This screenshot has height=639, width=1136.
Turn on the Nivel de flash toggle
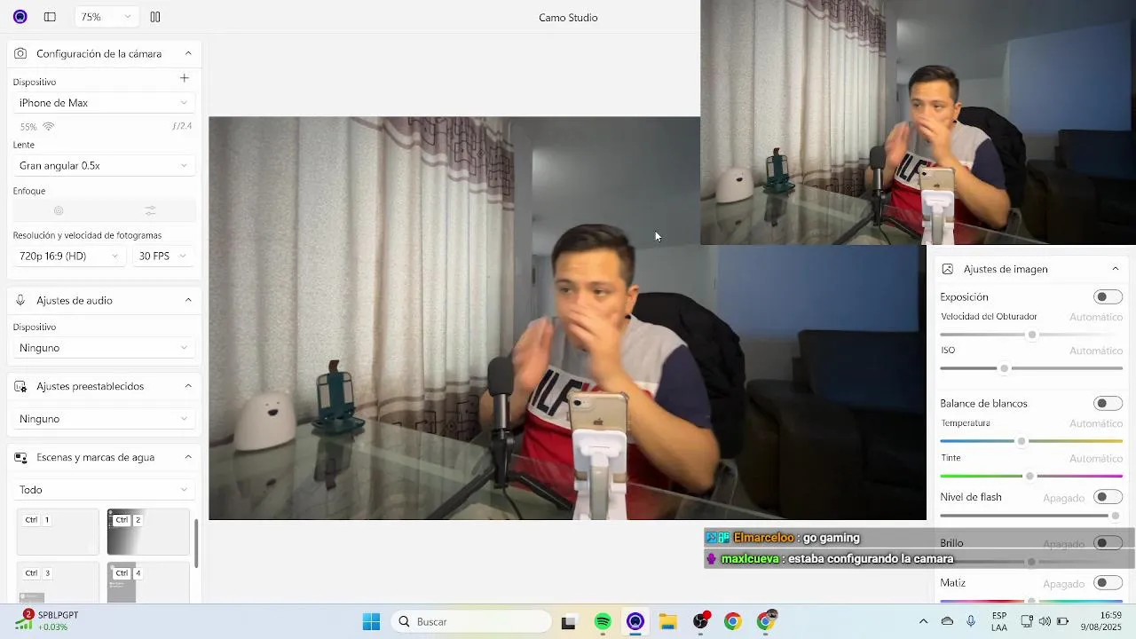(1108, 497)
